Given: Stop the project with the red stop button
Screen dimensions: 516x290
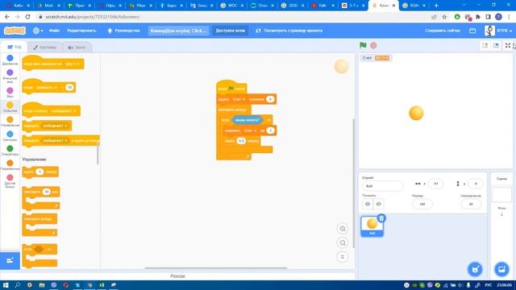Looking at the screenshot, I should coord(373,45).
